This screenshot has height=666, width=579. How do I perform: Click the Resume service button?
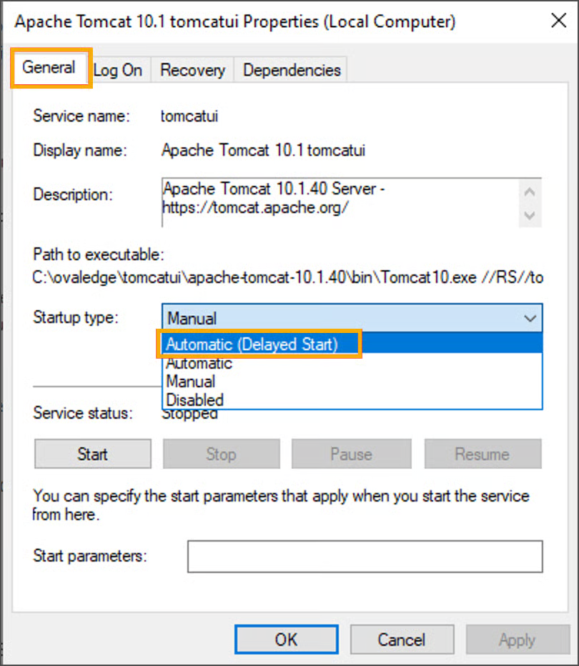click(482, 454)
